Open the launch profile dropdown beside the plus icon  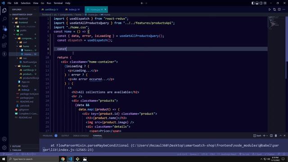267,135
